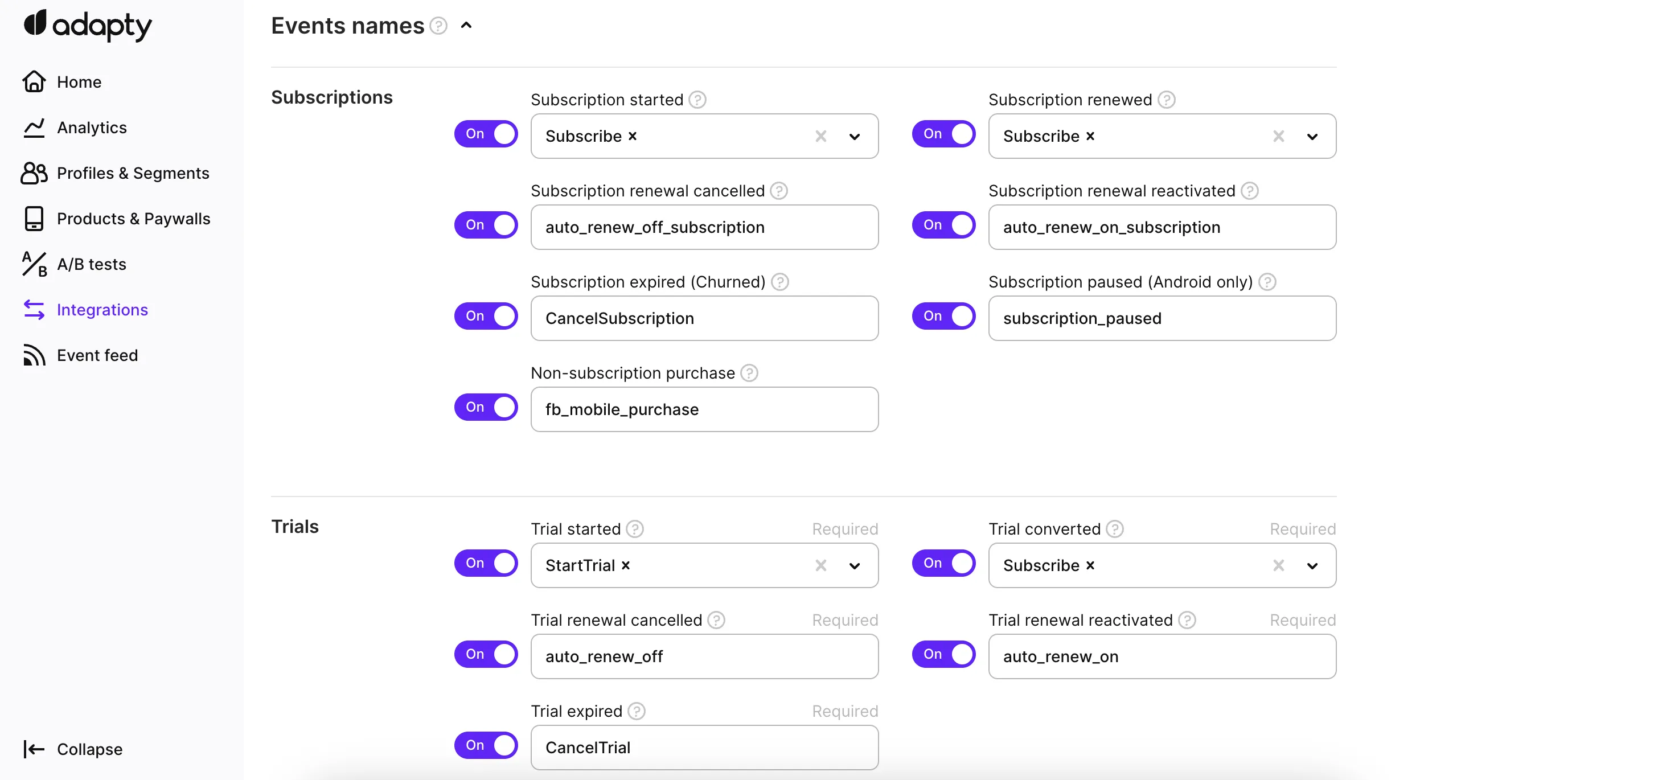Expand the Trial converted dropdown arrow
Viewport: 1658px width, 780px height.
pyautogui.click(x=1312, y=566)
